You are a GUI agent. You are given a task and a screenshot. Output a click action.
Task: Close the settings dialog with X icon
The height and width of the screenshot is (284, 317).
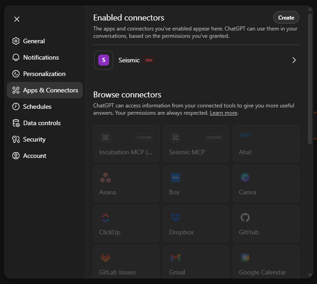click(x=17, y=19)
